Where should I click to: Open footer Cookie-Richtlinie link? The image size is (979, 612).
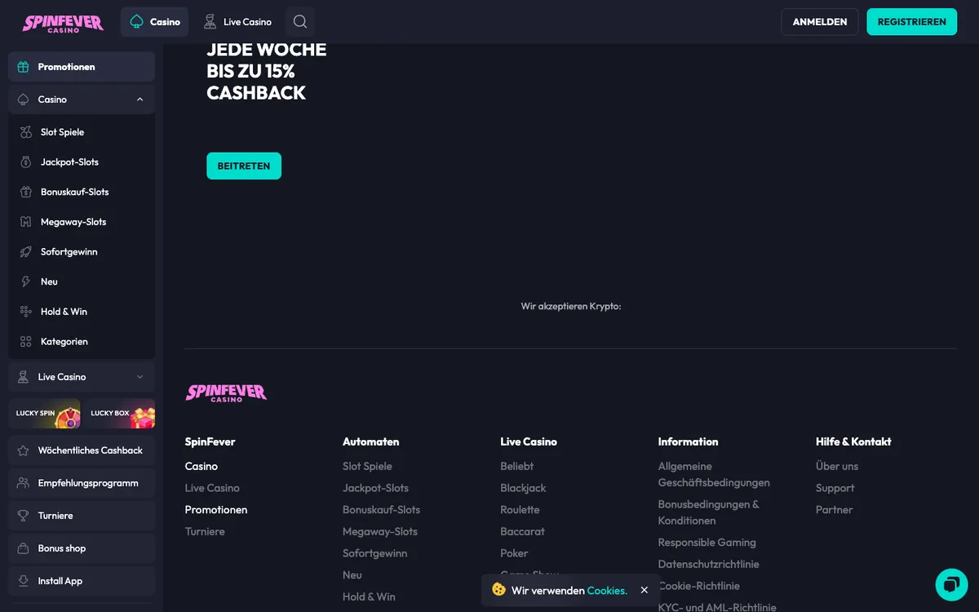699,586
